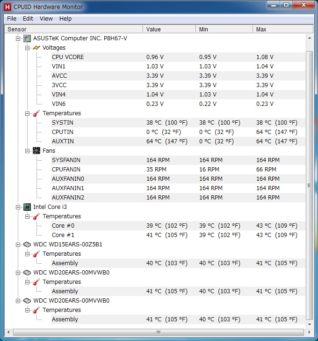Select the Core #0 temperature row

(178, 225)
